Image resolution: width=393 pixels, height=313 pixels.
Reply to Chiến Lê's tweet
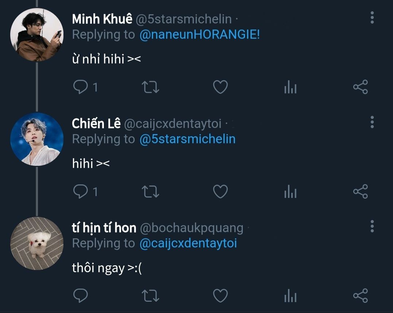80,192
